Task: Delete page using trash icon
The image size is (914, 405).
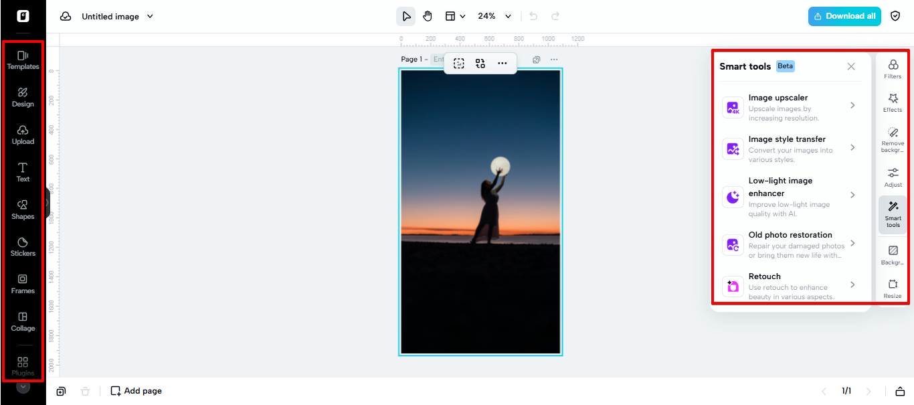Action: [x=85, y=391]
